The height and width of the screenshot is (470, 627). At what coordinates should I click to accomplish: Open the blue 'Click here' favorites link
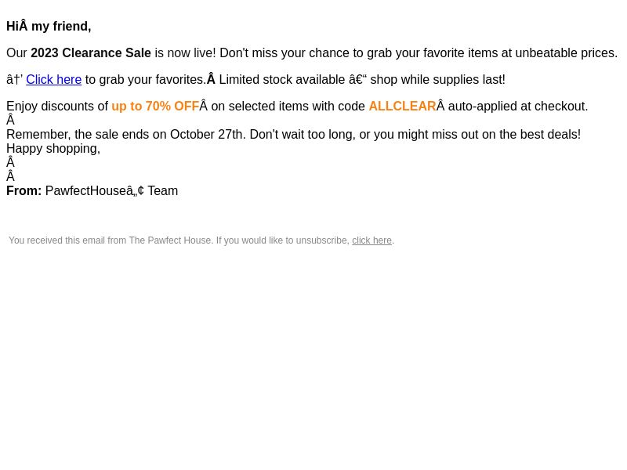(x=53, y=80)
